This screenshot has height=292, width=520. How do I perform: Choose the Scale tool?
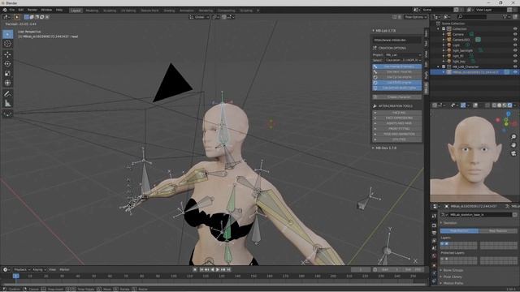point(7,74)
